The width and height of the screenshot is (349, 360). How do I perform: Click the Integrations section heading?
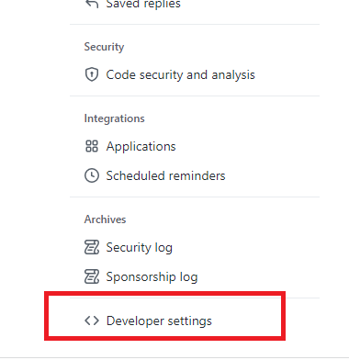click(x=114, y=118)
